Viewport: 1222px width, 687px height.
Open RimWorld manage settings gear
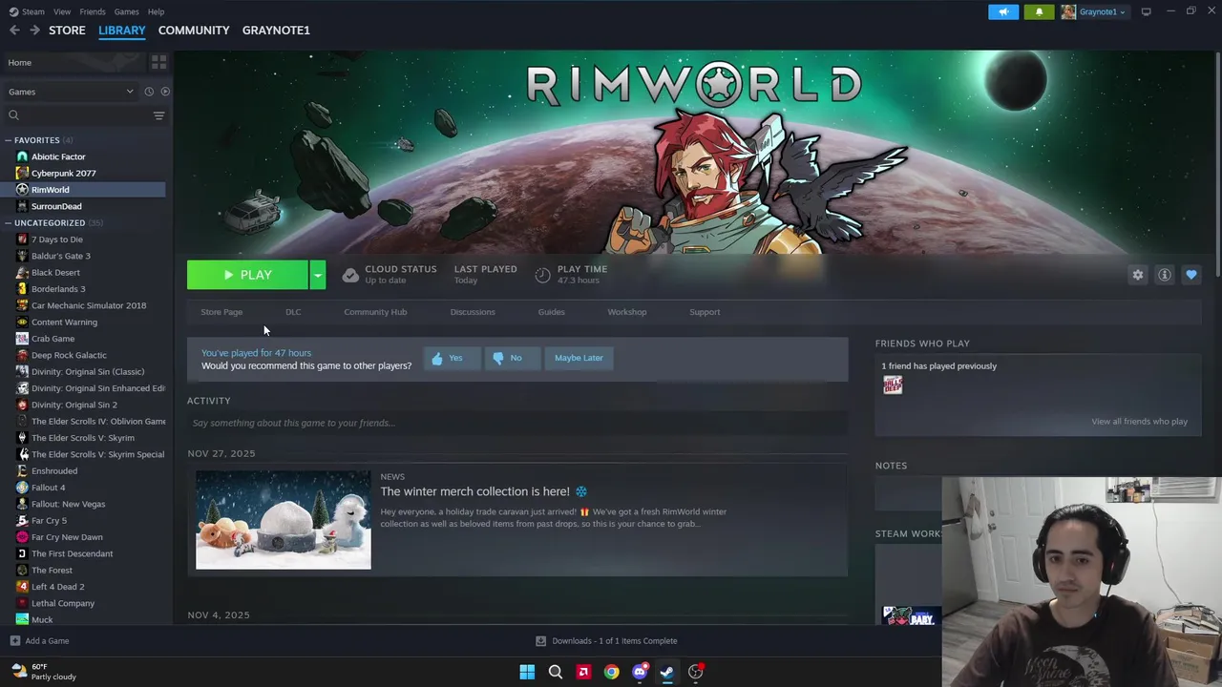1138,275
